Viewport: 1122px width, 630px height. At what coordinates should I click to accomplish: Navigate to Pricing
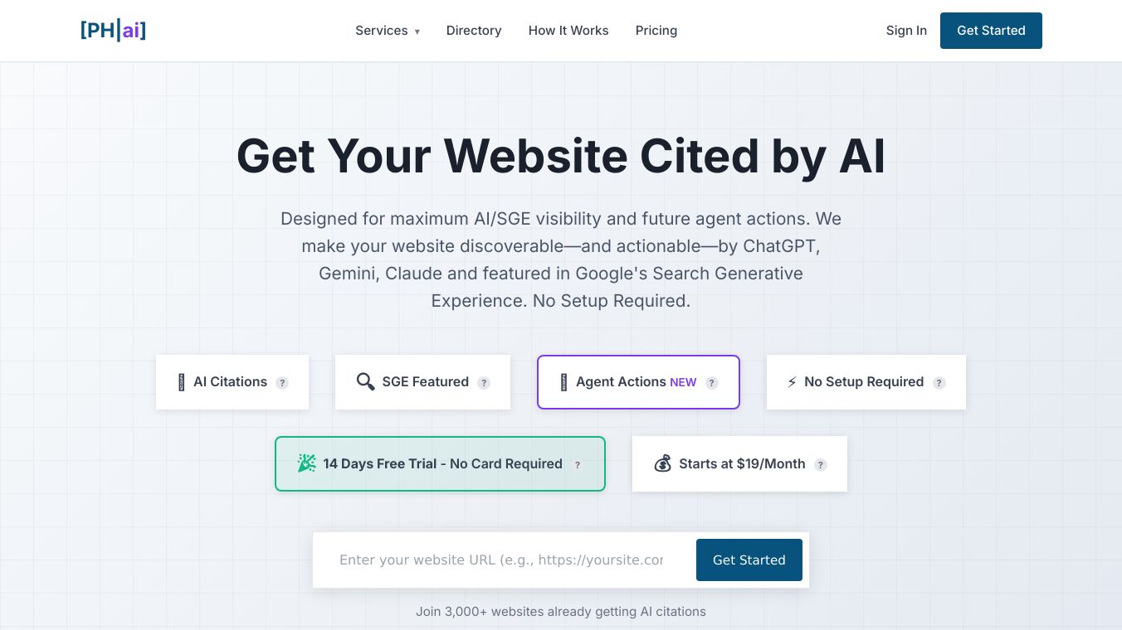pyautogui.click(x=656, y=31)
